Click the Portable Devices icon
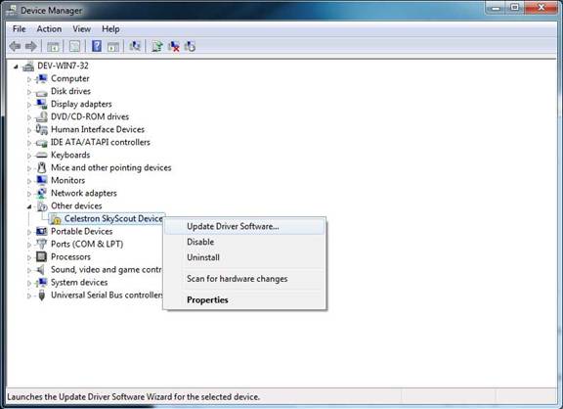 [42, 231]
